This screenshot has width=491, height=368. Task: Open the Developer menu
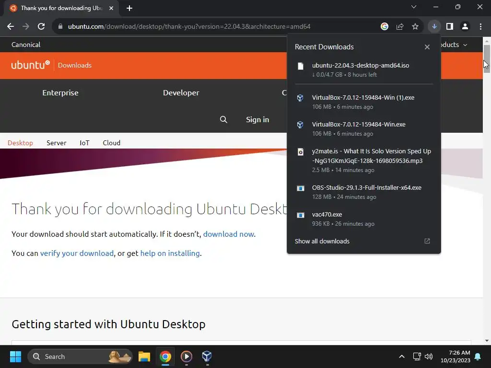(x=181, y=93)
